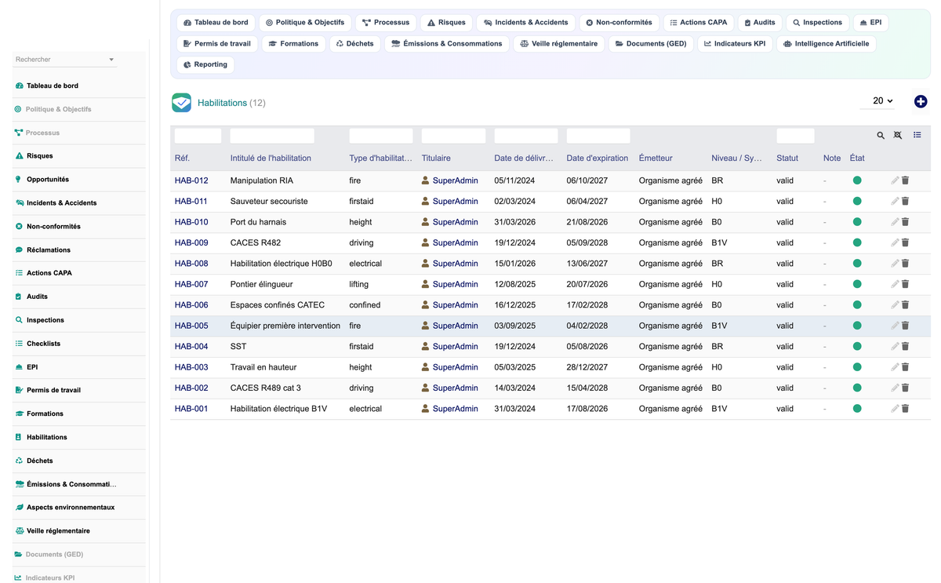This screenshot has width=941, height=583.
Task: Click the Réf. column filter input
Action: pyautogui.click(x=198, y=136)
